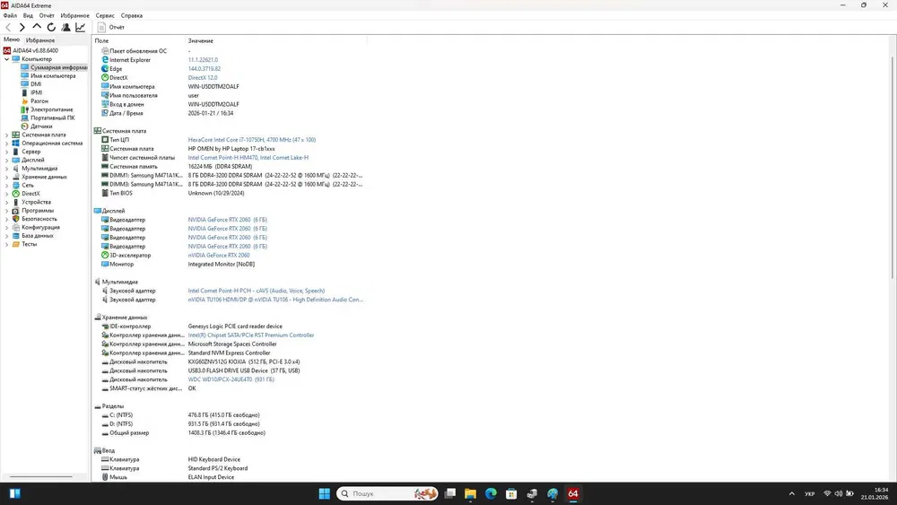The image size is (897, 505).
Task: Open the user icon in the toolbar
Action: point(65,27)
